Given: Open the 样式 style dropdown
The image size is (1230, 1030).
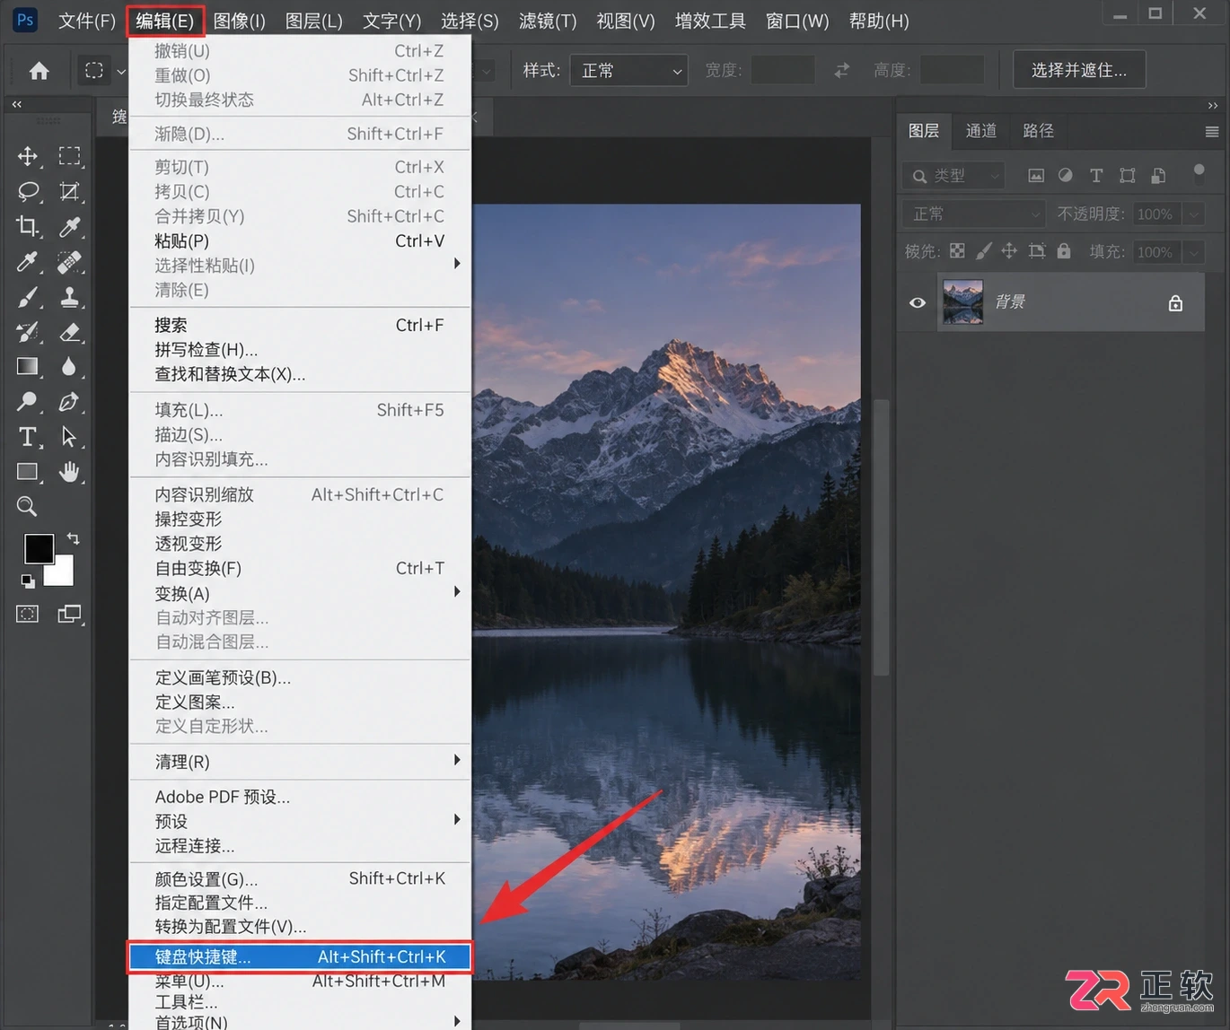Looking at the screenshot, I should pos(628,70).
